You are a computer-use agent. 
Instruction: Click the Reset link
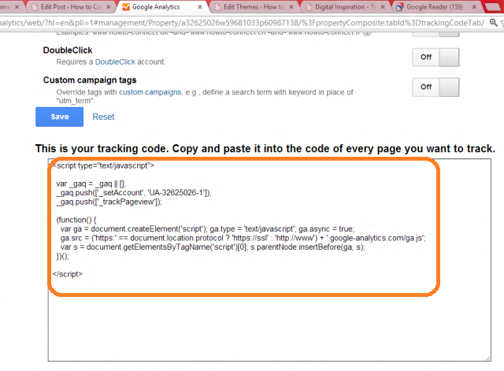tap(103, 117)
